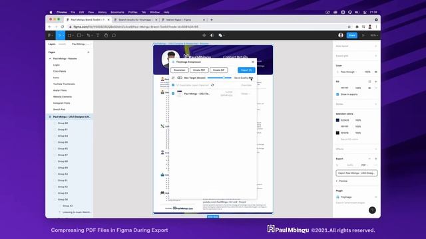The width and height of the screenshot is (426, 239).
Task: Open Chrome extensions puzzle icon
Action: tap(357, 27)
